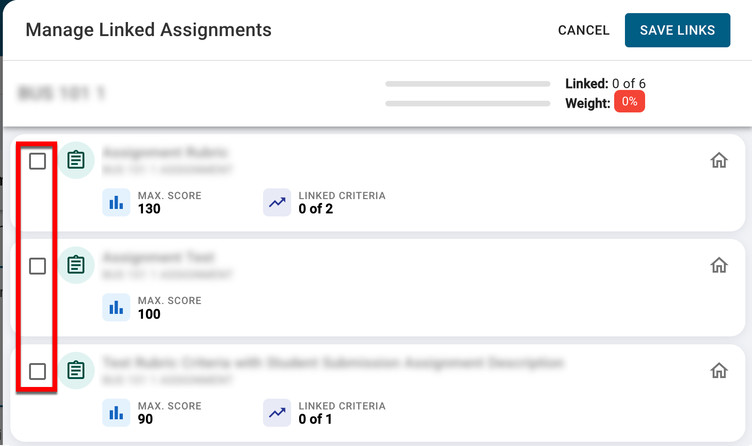Click the bar chart icon beside Max. Score 90

116,413
